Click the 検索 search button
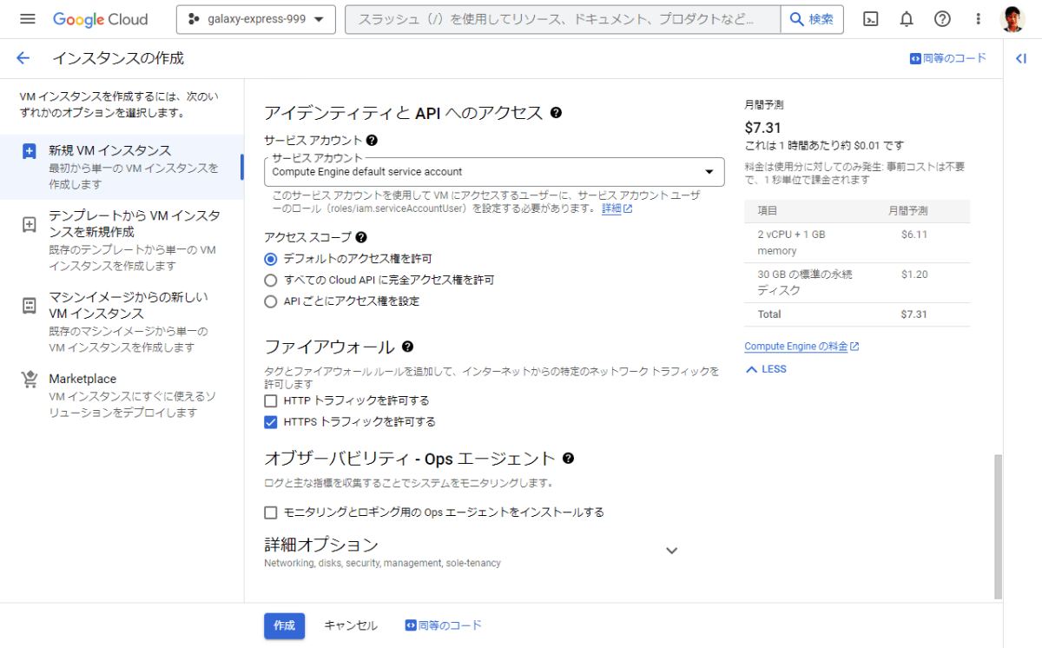 (813, 19)
